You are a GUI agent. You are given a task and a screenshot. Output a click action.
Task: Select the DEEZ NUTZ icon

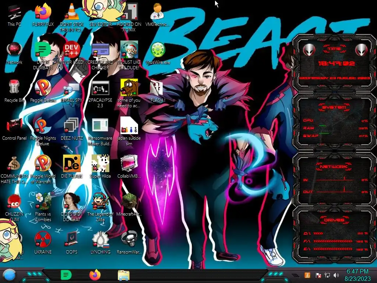(72, 129)
